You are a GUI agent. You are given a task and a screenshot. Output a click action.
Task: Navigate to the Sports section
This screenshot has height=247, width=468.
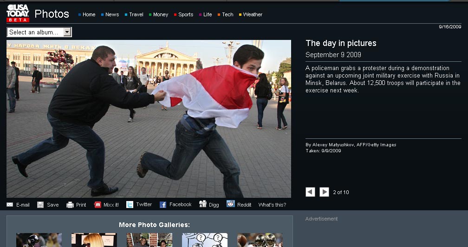[186, 14]
